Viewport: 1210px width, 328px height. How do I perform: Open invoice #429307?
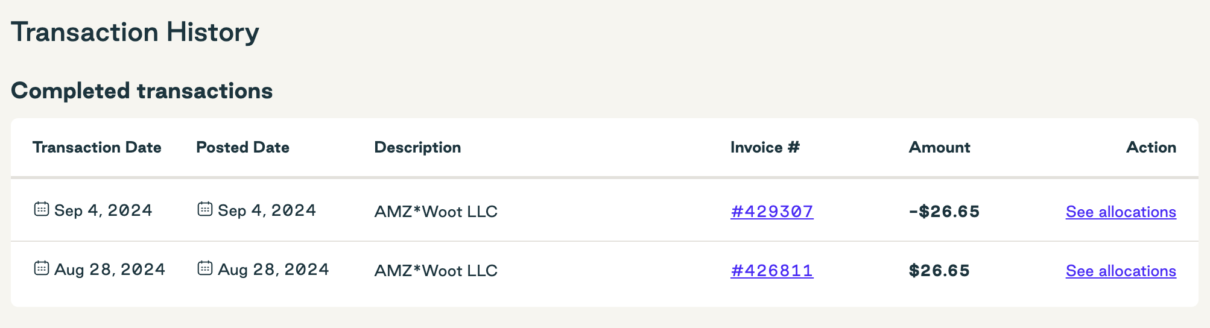(x=772, y=212)
